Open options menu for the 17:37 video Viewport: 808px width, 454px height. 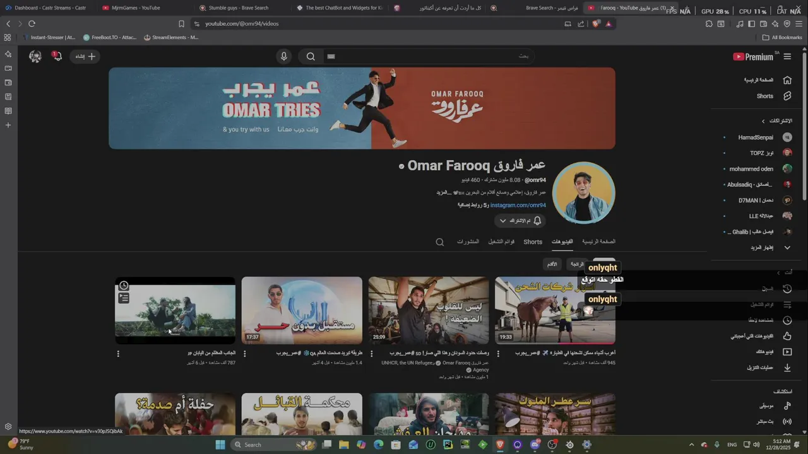coord(245,354)
